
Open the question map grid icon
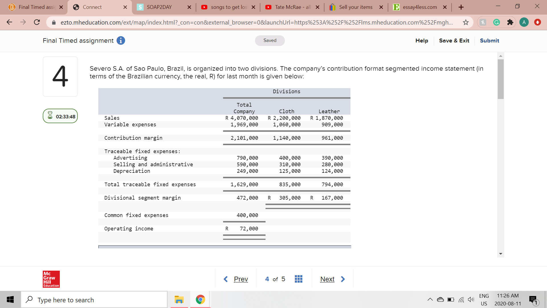(298, 279)
